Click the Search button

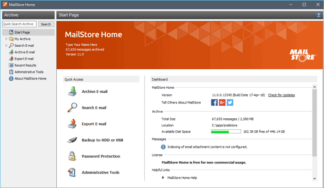click(46, 24)
